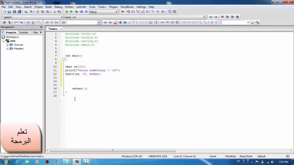This screenshot has width=294, height=165.
Task: Run the program with the green arrow
Action: point(71,12)
